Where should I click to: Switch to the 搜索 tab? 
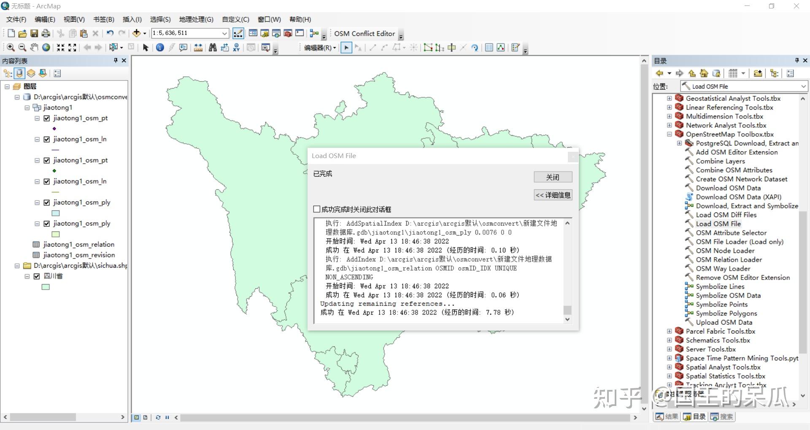tap(723, 417)
